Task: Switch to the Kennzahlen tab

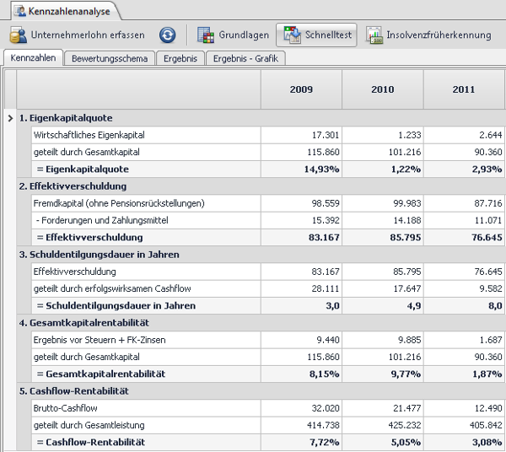Action: pyautogui.click(x=33, y=57)
